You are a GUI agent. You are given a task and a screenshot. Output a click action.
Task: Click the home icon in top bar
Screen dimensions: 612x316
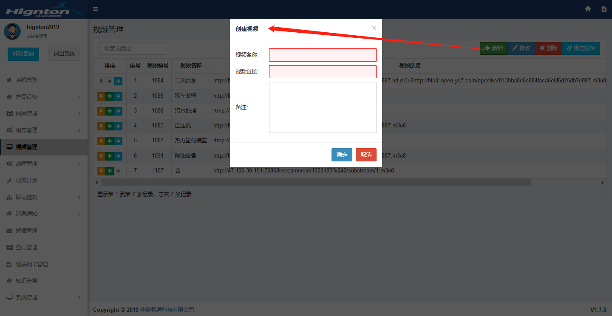point(588,9)
